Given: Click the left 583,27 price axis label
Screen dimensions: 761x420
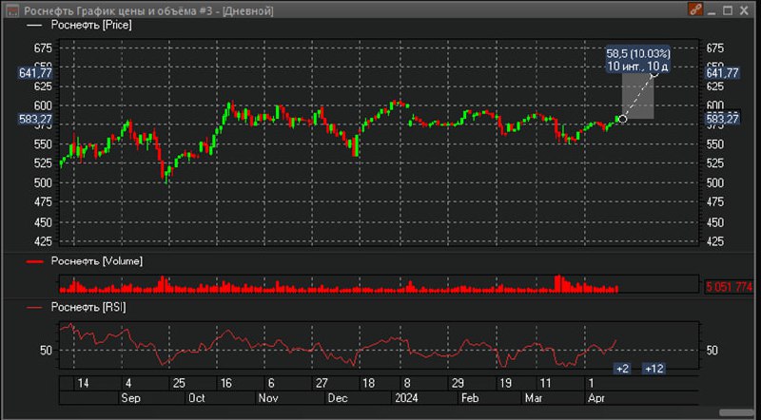Looking at the screenshot, I should point(35,119).
